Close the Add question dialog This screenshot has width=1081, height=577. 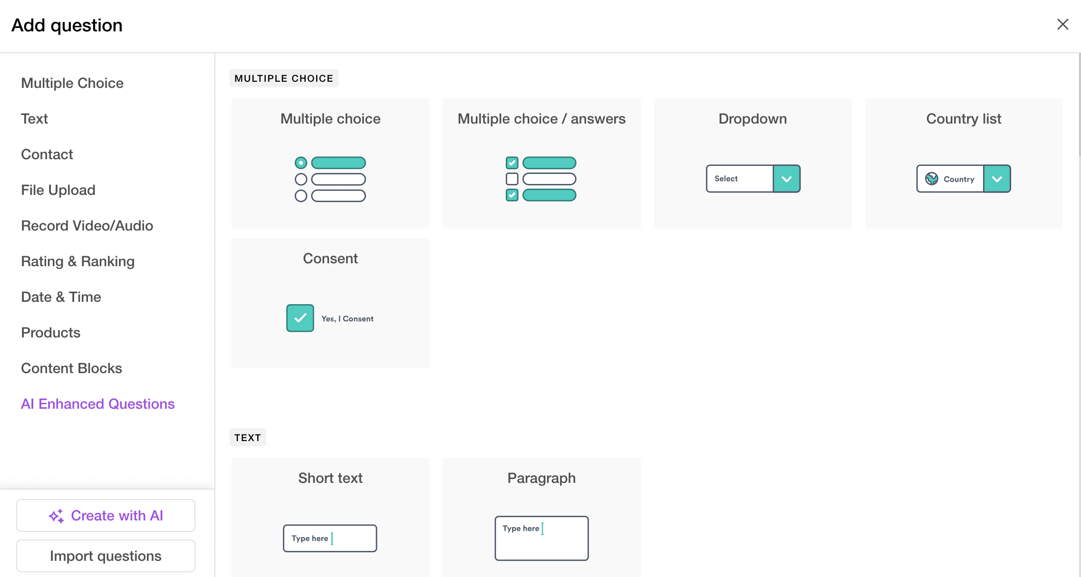pos(1062,24)
